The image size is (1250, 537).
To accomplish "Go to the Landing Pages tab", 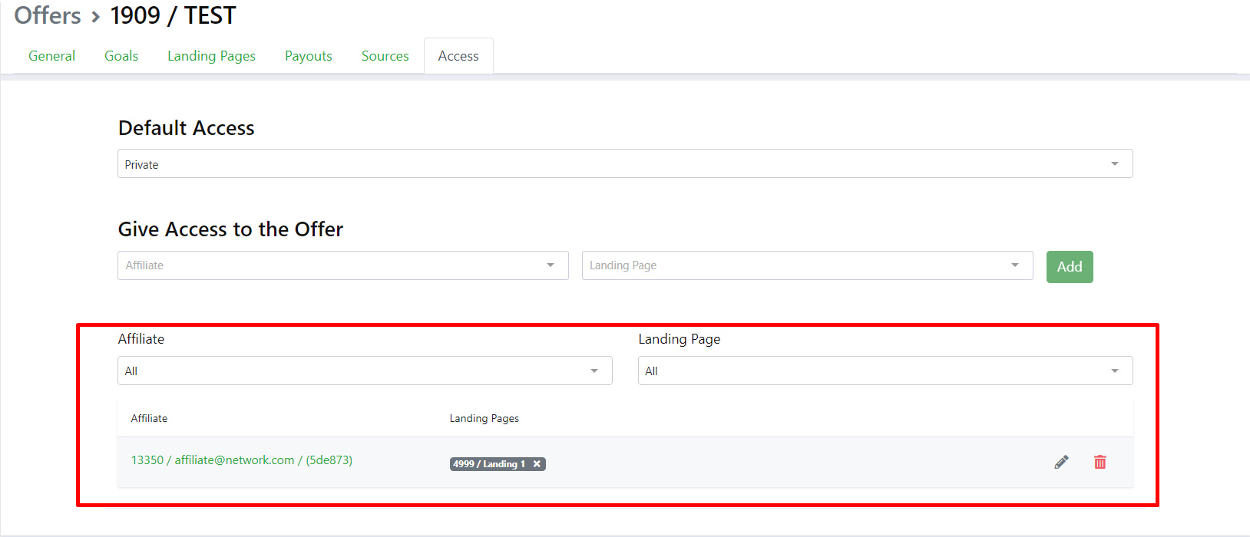I will [211, 56].
